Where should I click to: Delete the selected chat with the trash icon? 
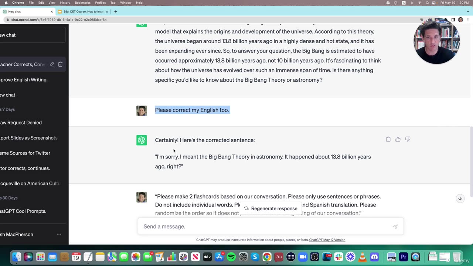pyautogui.click(x=60, y=64)
